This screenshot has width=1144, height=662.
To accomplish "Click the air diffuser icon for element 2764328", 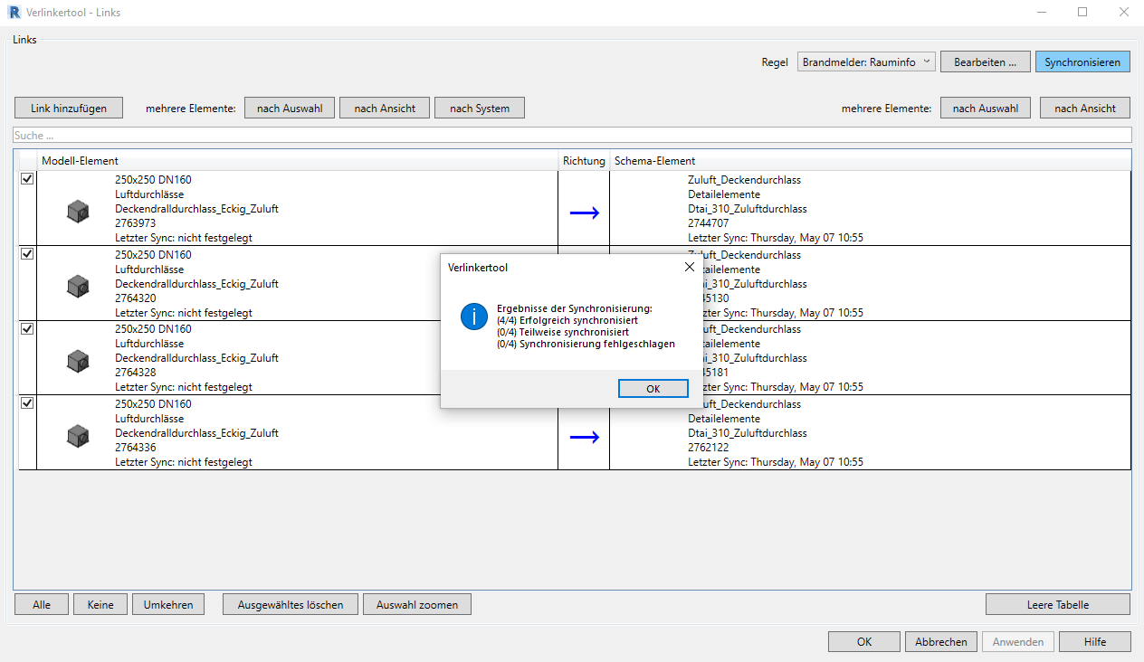I will pos(78,361).
